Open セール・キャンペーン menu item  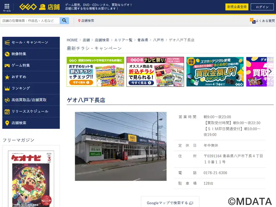pos(31,42)
